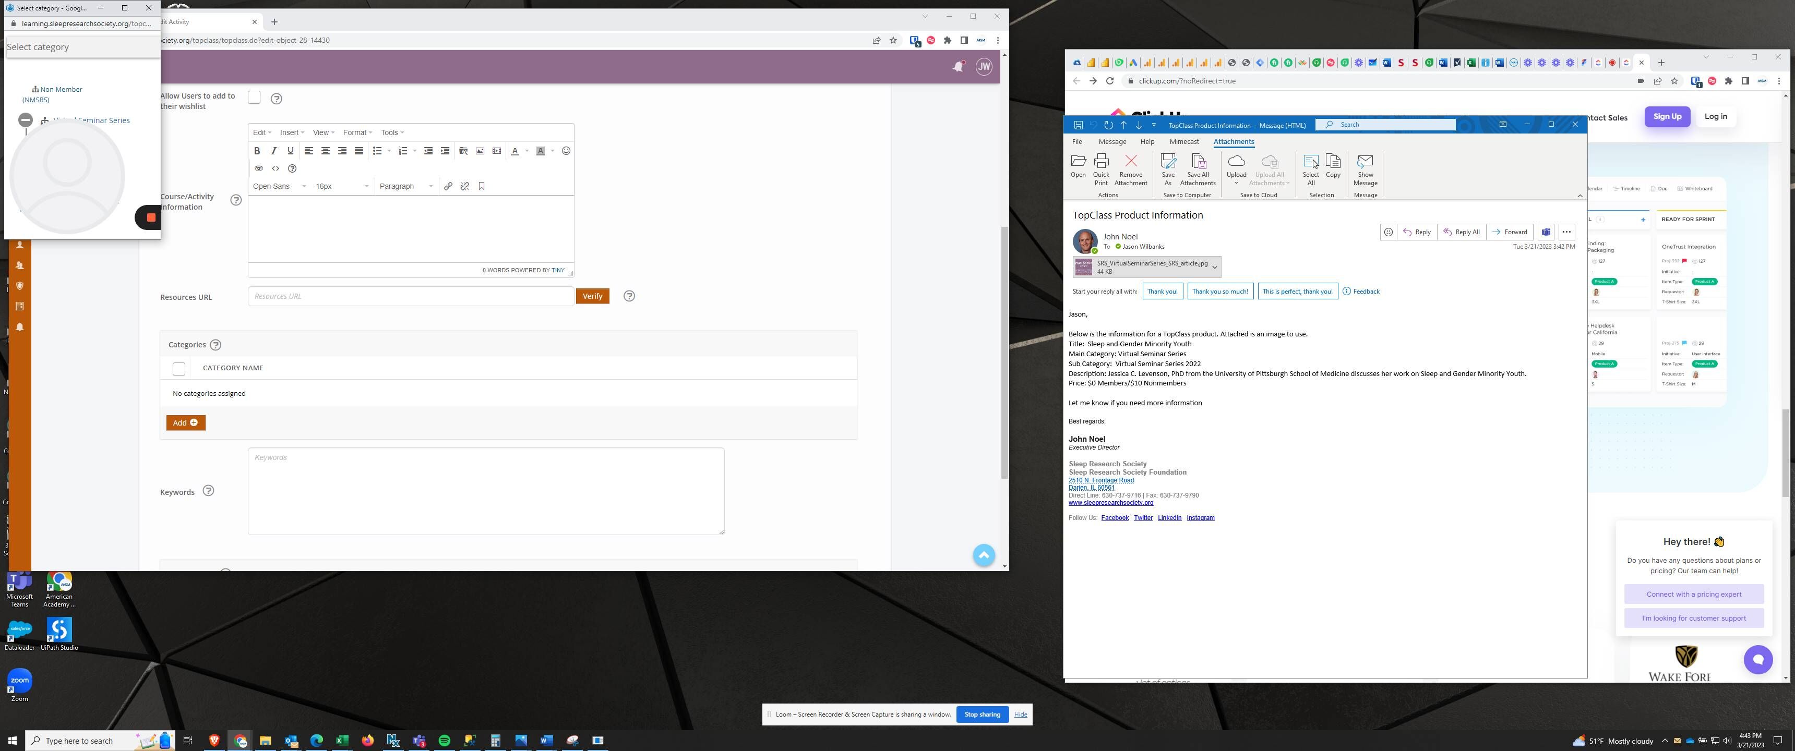This screenshot has width=1795, height=751.
Task: Toggle bold in the TinyMCE editor
Action: pos(256,151)
